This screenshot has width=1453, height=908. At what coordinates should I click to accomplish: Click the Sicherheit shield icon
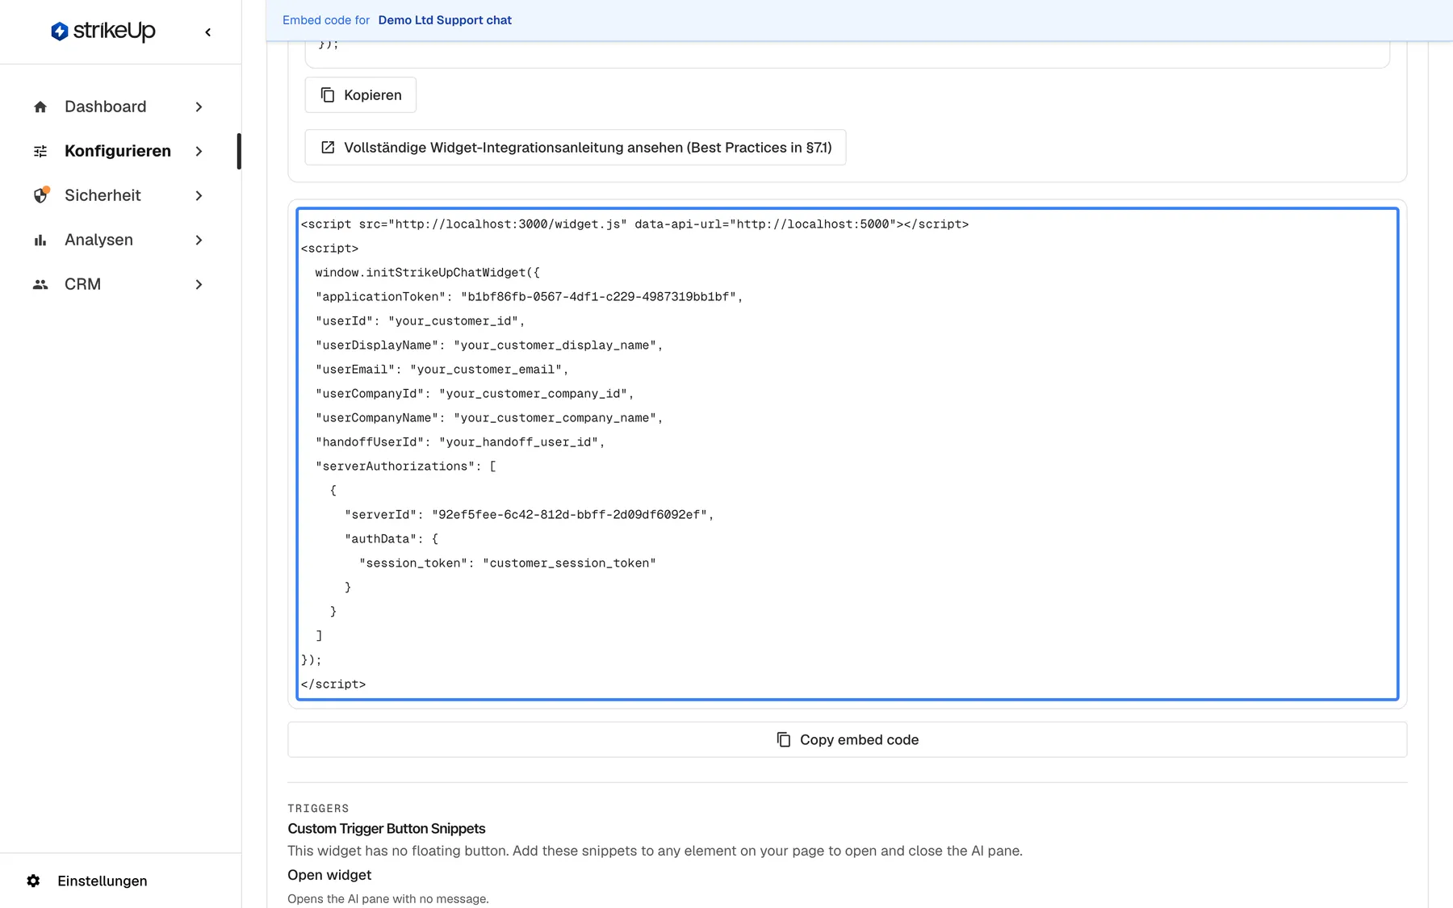coord(40,195)
